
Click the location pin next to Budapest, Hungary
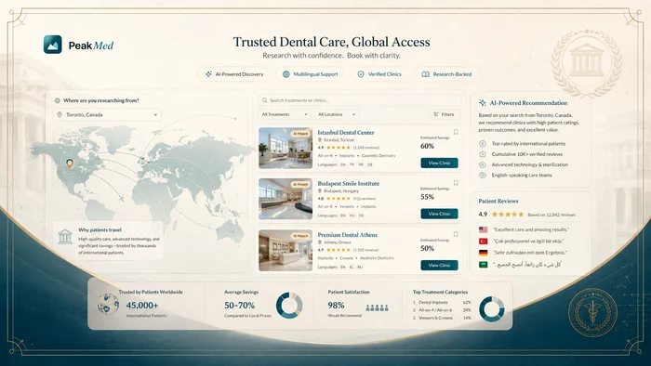pos(320,191)
